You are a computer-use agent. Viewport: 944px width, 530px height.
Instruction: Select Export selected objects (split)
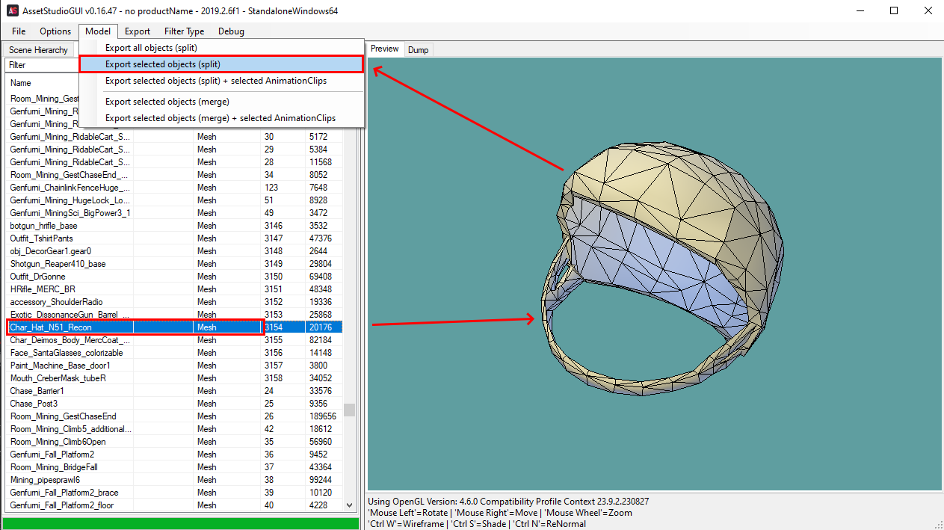click(163, 64)
